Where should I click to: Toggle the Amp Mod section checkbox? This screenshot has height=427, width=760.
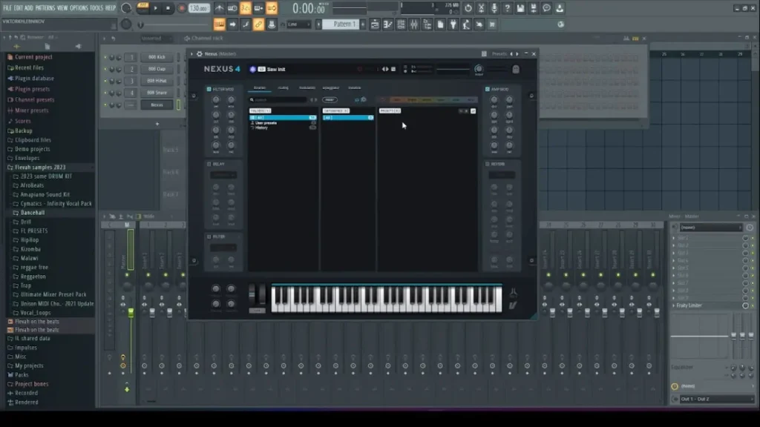(x=488, y=89)
